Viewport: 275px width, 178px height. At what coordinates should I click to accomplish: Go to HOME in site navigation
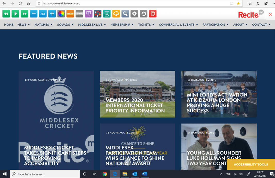point(9,25)
